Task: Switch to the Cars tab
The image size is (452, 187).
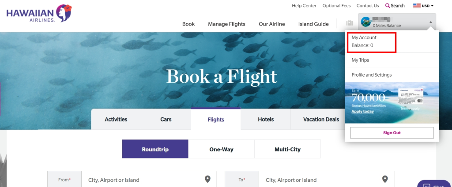Action: point(166,119)
